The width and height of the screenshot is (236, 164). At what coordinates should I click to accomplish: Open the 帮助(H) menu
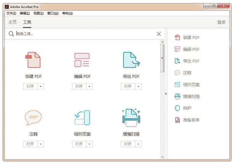click(67, 13)
